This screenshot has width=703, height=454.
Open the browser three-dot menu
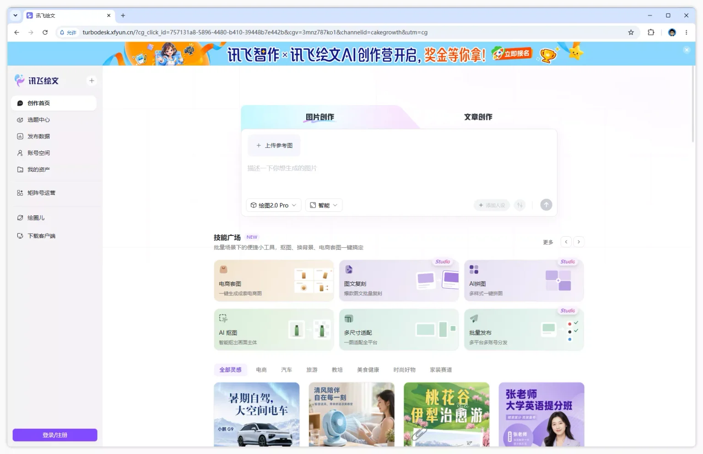pyautogui.click(x=686, y=32)
